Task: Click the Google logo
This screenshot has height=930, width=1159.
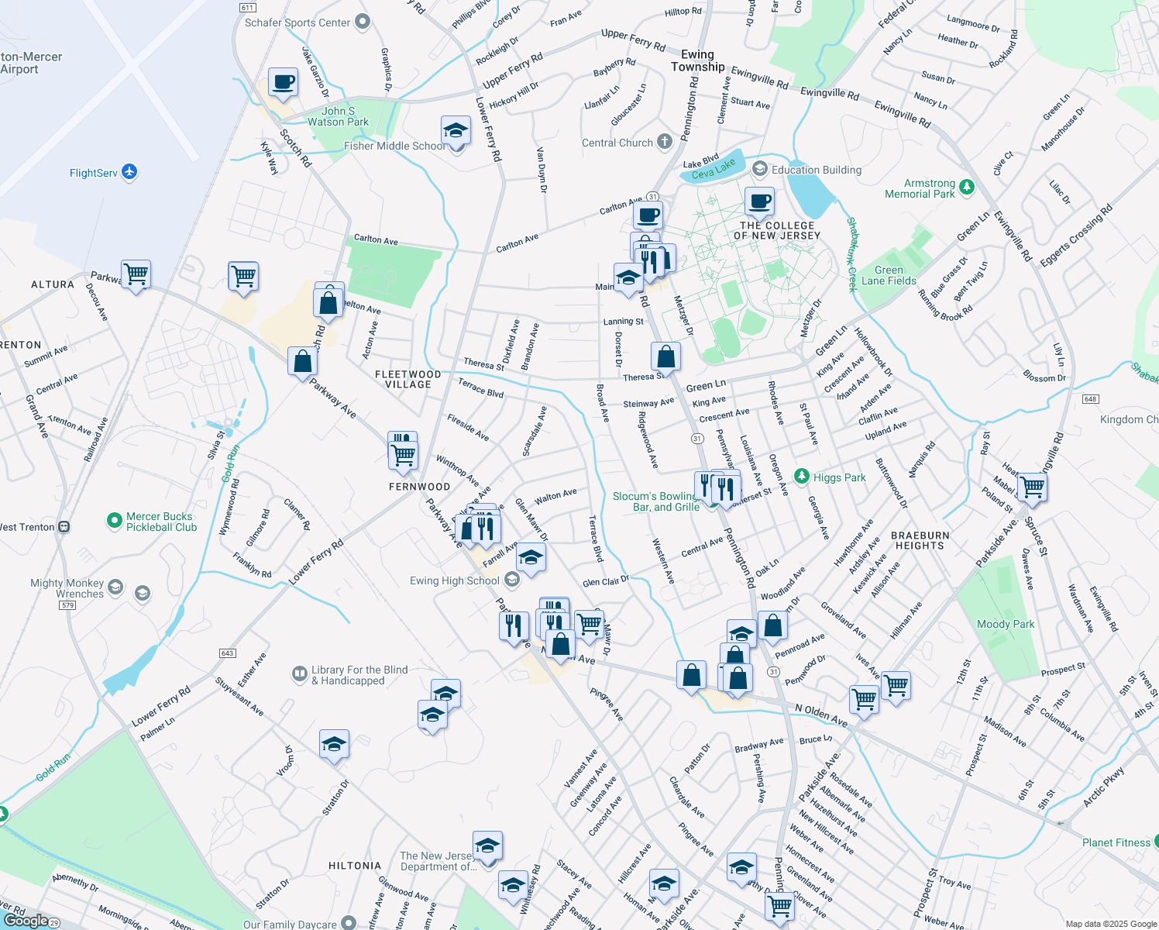Action: point(26,921)
